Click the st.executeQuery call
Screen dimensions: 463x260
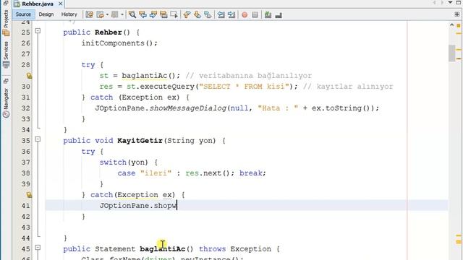(161, 87)
